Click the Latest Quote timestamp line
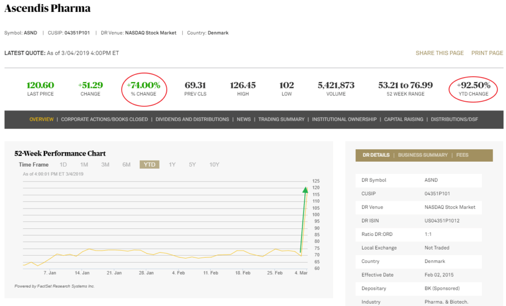 (62, 53)
